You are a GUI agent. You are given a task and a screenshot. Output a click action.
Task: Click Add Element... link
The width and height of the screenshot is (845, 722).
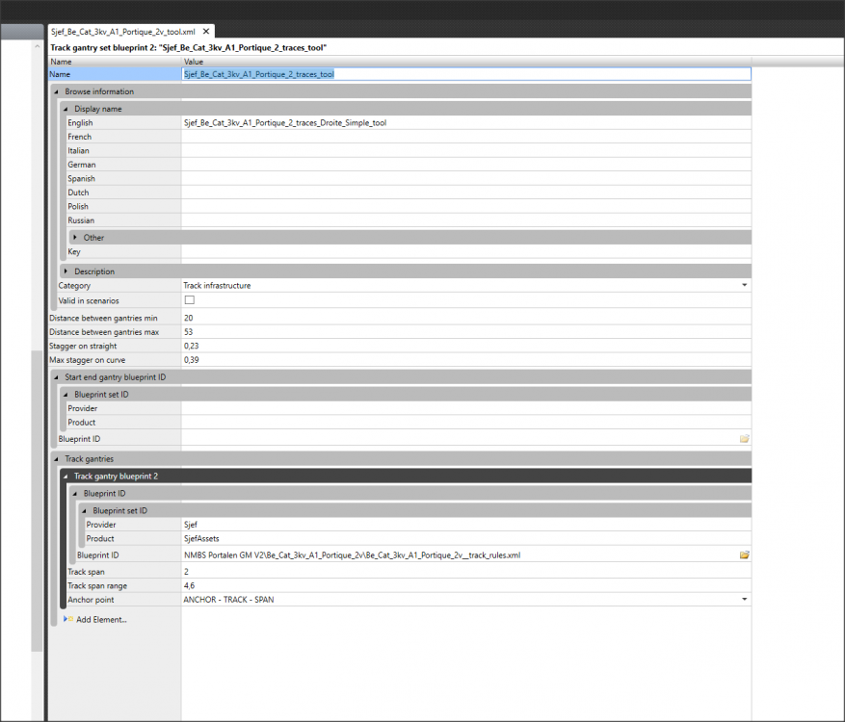tap(101, 619)
